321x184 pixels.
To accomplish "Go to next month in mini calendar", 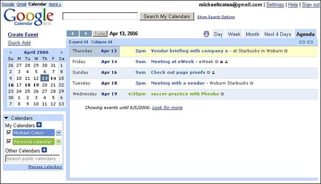I will coord(61,52).
